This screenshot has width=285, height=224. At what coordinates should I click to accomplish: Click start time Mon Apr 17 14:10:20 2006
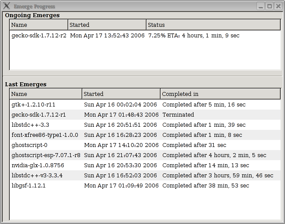[x=121, y=145]
